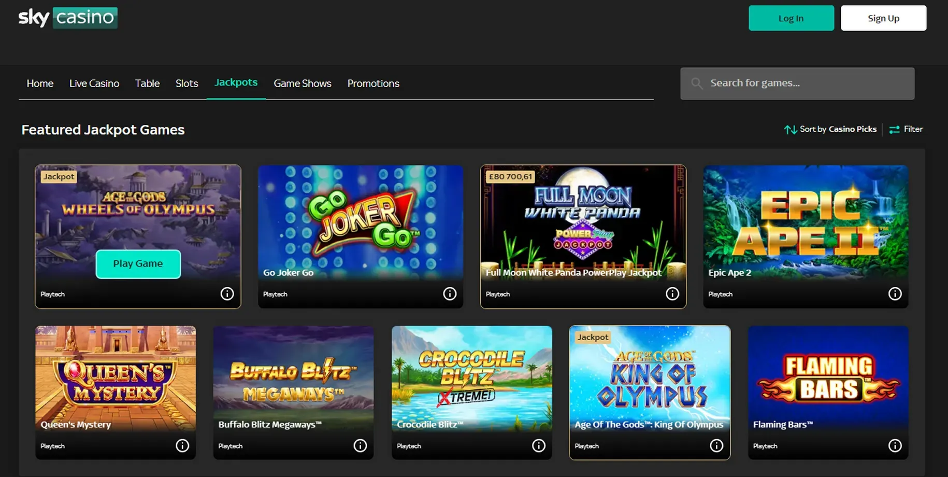Open info for Queen's Mystery

[182, 445]
